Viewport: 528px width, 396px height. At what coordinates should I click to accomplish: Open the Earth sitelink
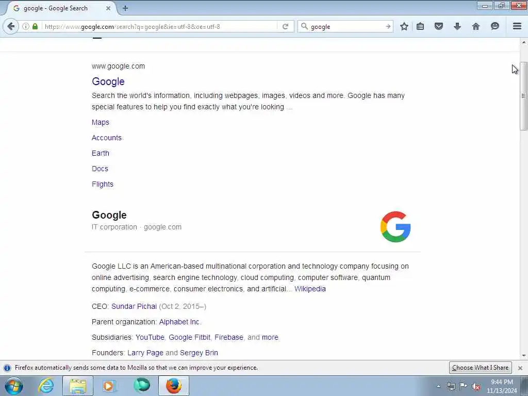(101, 153)
